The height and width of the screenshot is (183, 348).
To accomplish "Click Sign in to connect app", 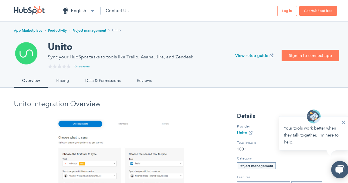I will pos(310,55).
